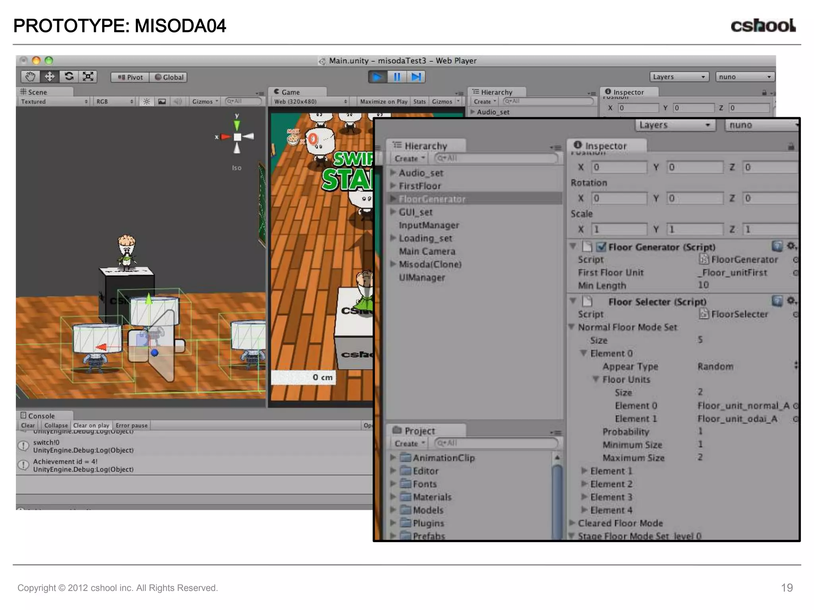
Task: Open the Web (320x480) aspect dropdown
Action: [x=310, y=102]
